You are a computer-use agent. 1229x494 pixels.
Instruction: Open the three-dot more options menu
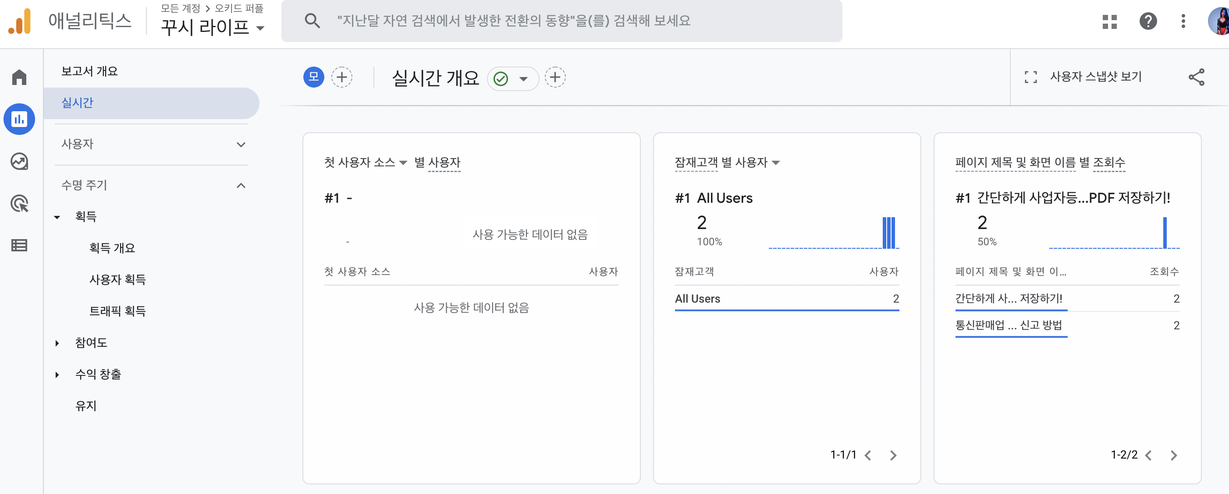pyautogui.click(x=1183, y=21)
